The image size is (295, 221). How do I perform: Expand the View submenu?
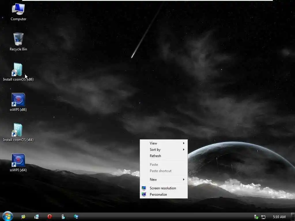(x=164, y=143)
